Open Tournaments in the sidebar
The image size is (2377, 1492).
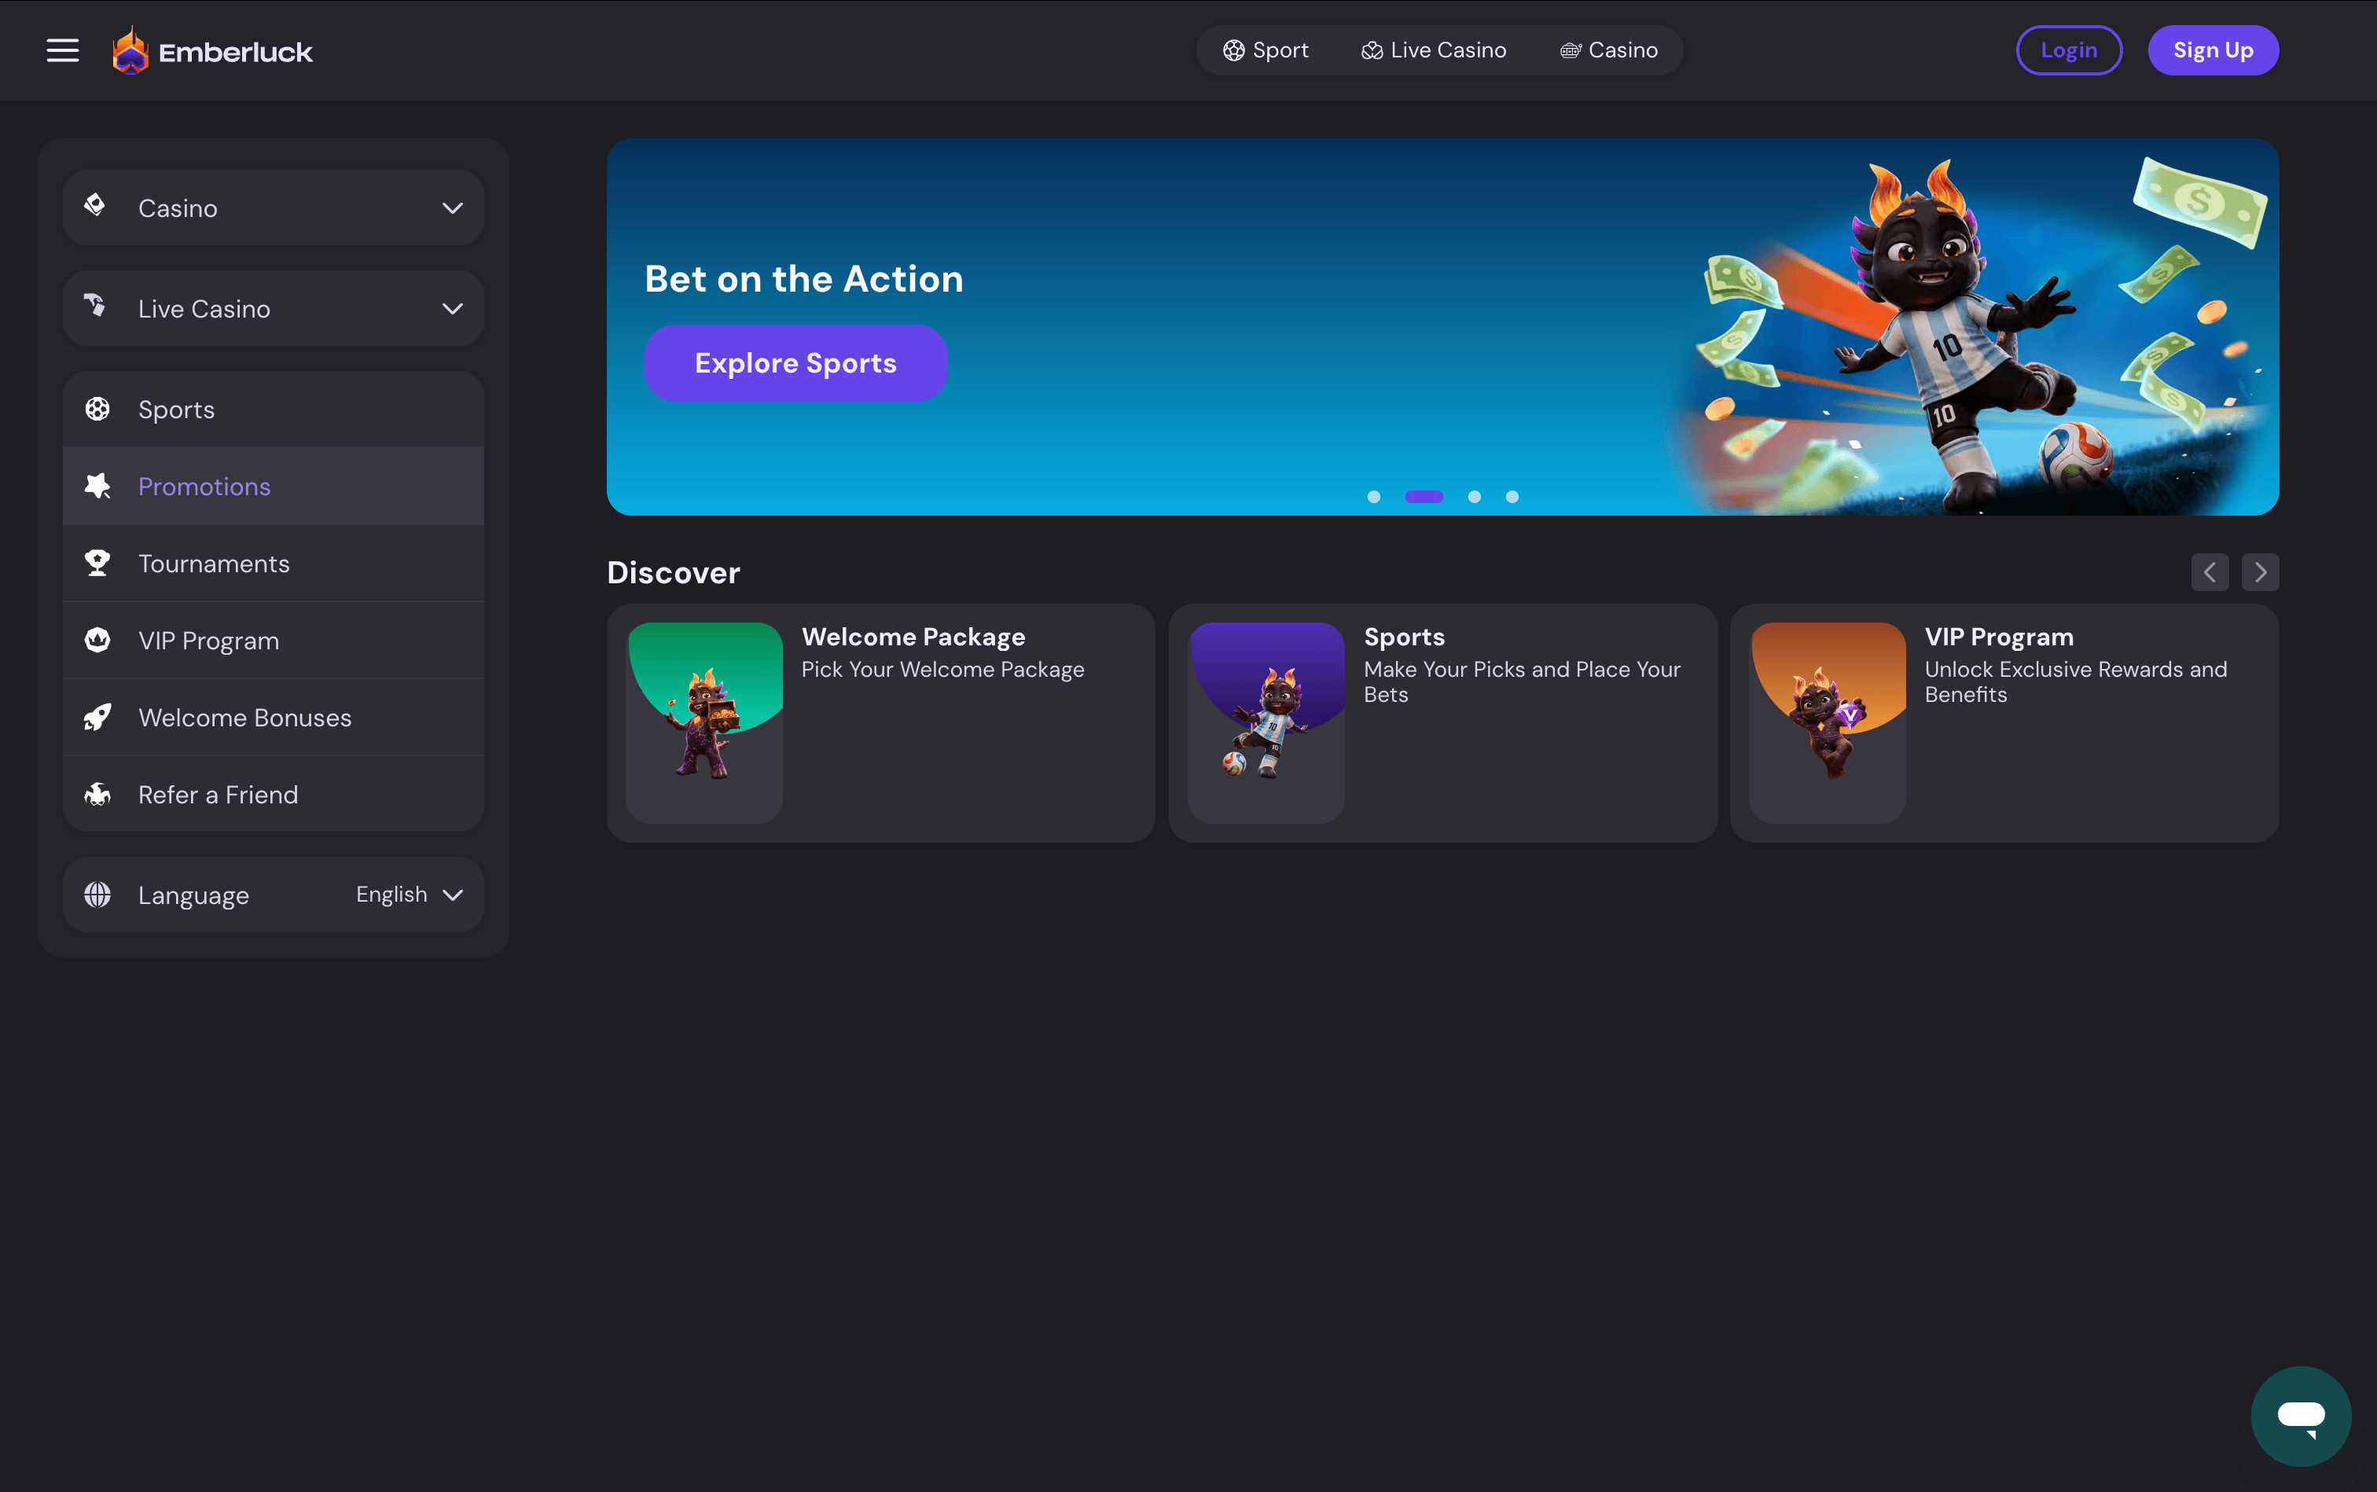click(274, 564)
